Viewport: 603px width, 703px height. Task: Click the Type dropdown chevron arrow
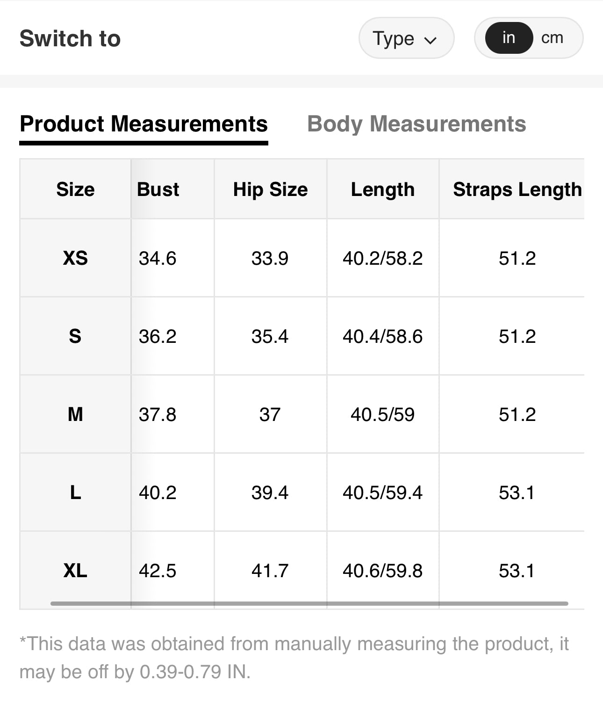[430, 40]
